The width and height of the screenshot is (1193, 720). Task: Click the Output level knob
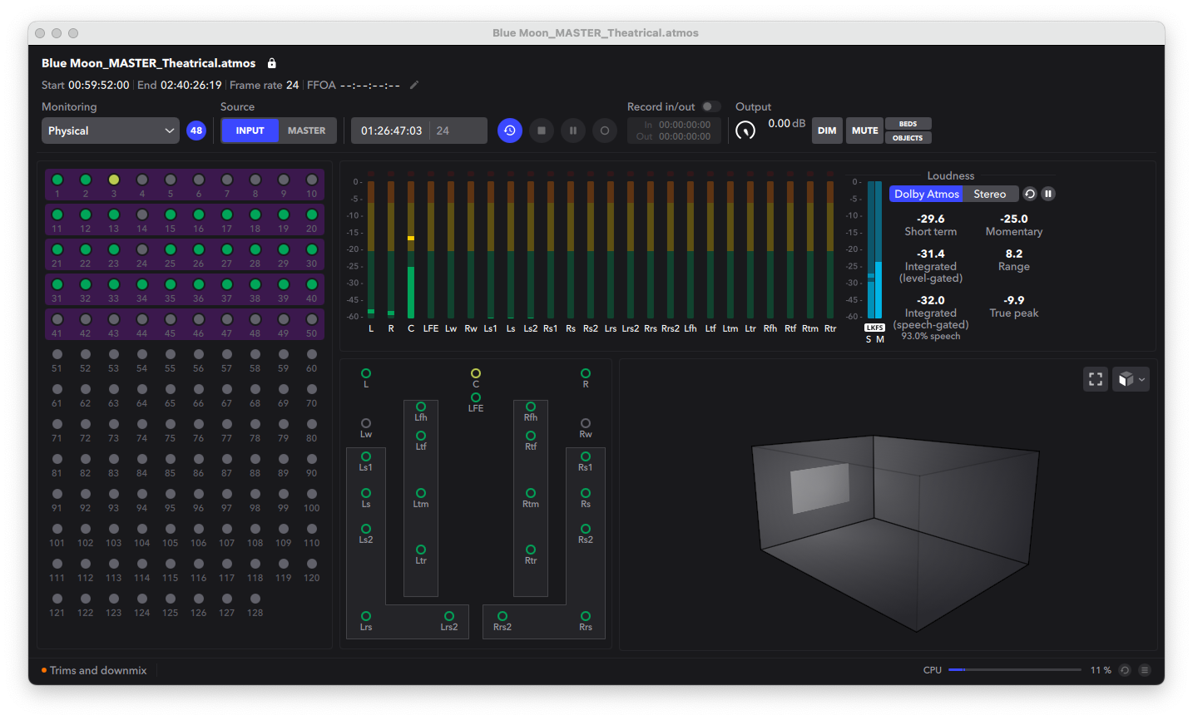[x=745, y=130]
